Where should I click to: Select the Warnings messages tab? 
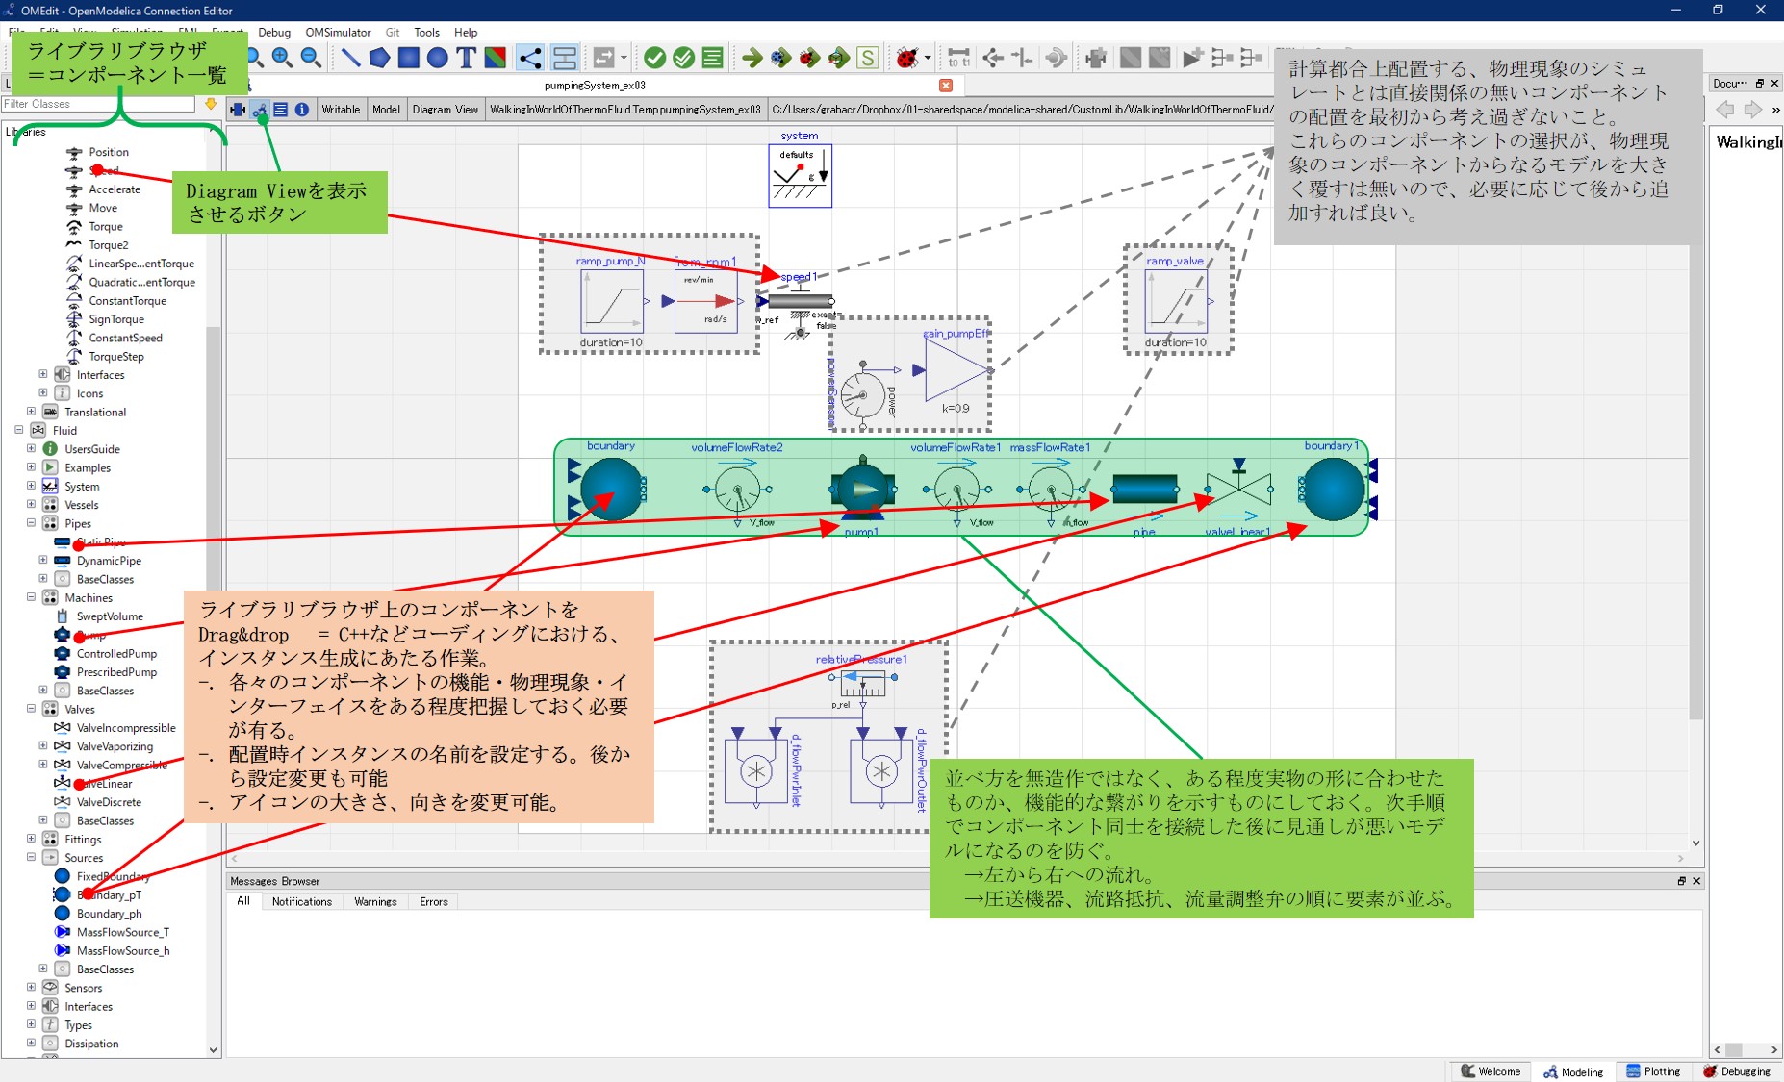pos(375,902)
